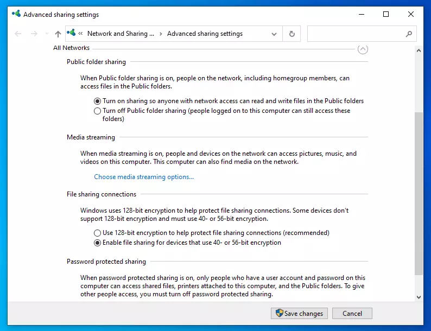Viewport: 431px width, 331px height.
Task: Select Turn on sharing for Public folders
Action: (x=97, y=101)
